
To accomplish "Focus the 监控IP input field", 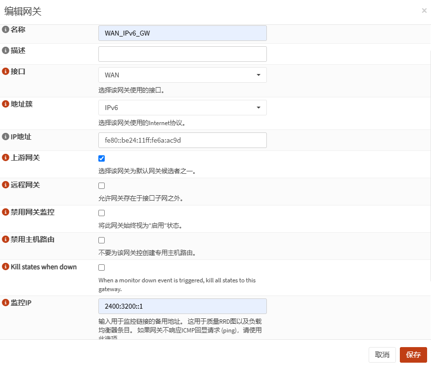I will pos(182,306).
